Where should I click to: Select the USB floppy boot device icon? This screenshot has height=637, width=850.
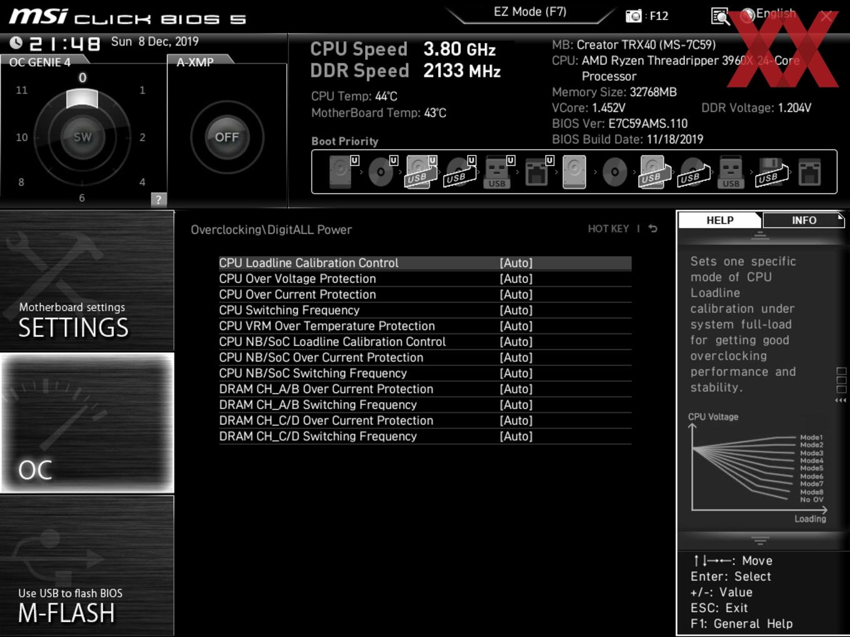(x=771, y=172)
